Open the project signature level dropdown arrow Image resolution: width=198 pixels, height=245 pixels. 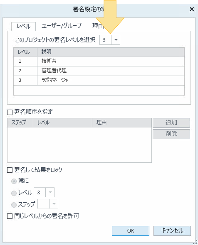coord(116,40)
